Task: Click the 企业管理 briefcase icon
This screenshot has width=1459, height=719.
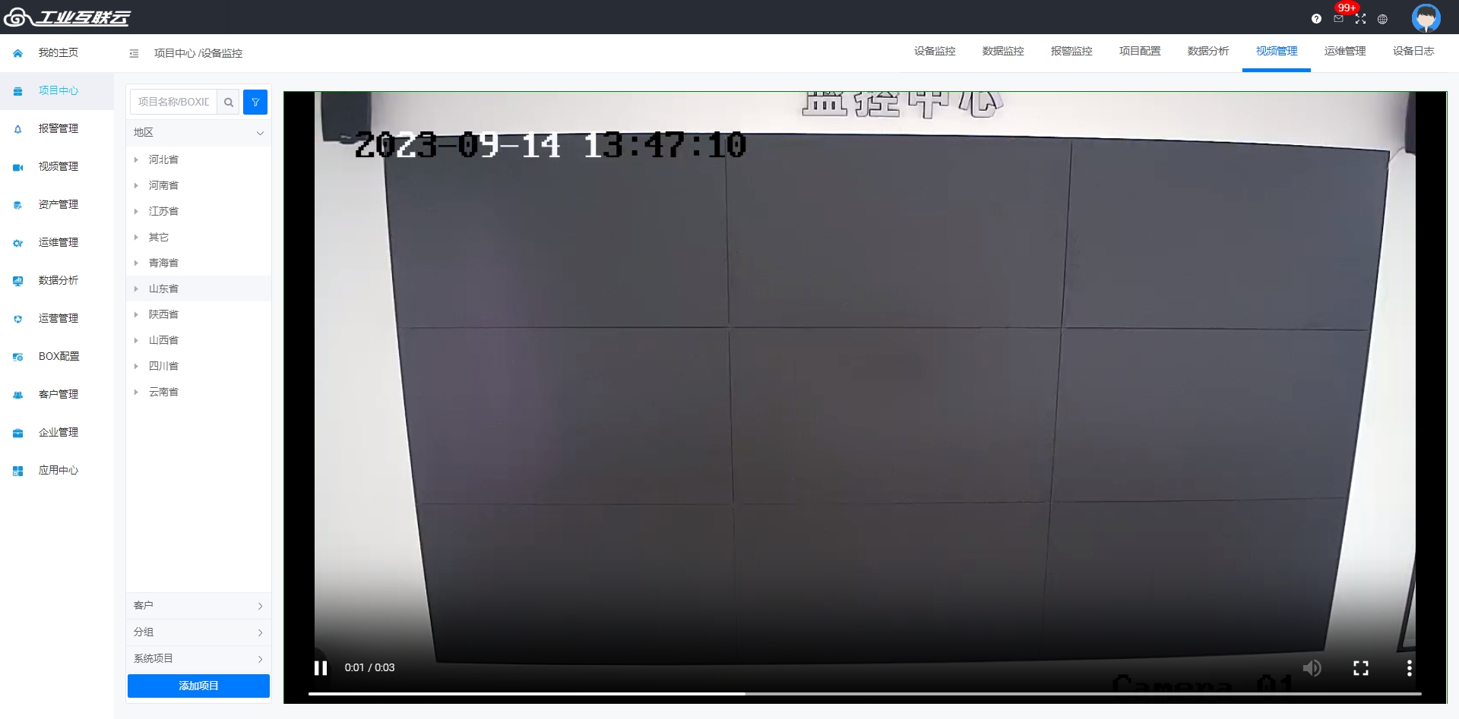Action: [x=17, y=433]
